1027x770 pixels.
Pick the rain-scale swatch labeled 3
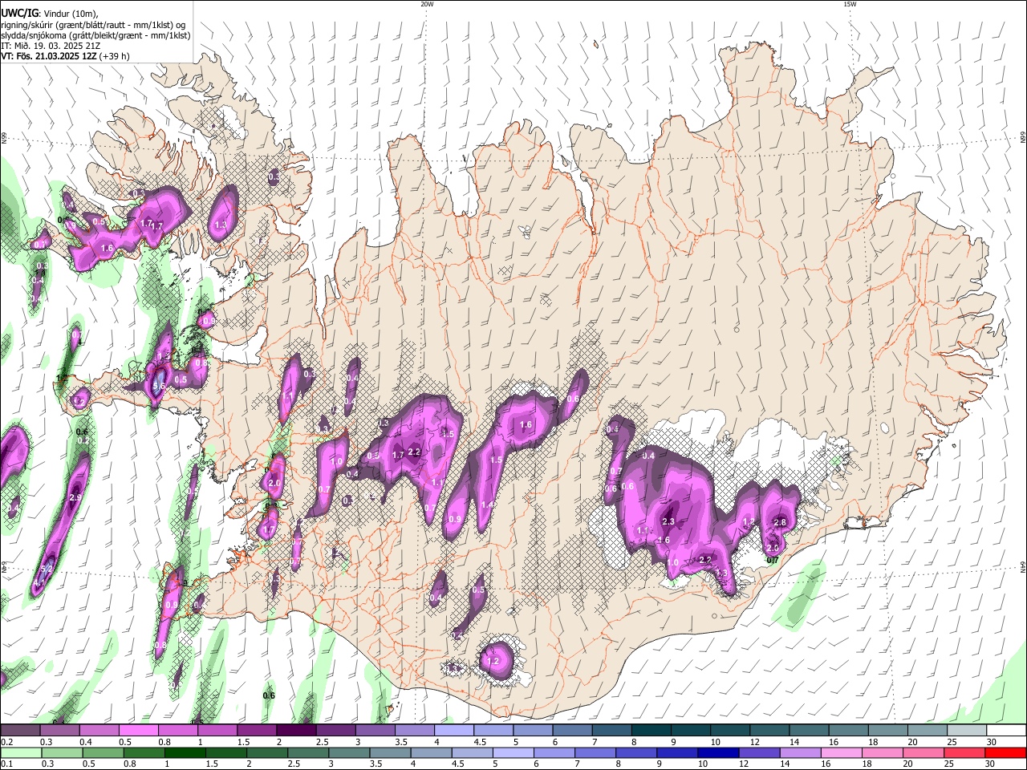pos(349,753)
